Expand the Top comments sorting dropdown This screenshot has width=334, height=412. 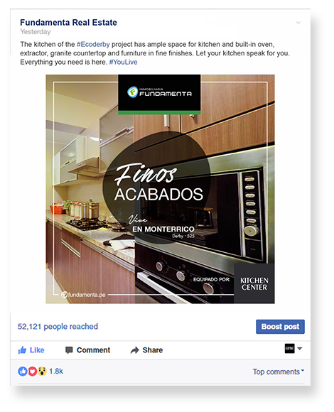coord(279,372)
